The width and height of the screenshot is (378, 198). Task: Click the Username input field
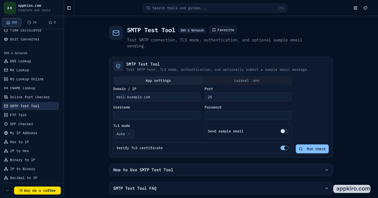(157, 115)
